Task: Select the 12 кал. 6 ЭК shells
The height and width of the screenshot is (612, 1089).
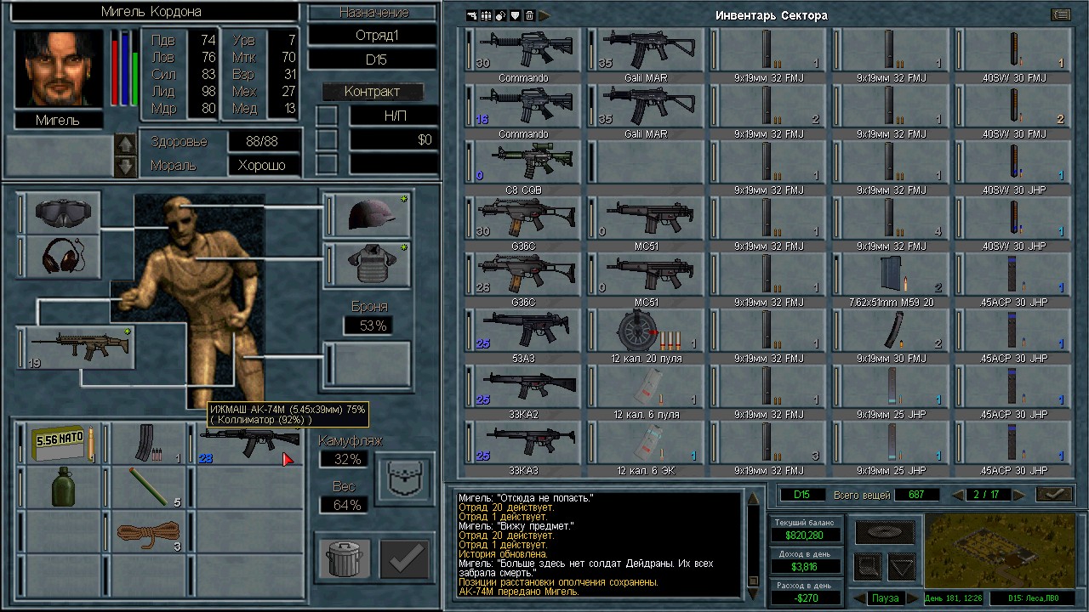Action: [647, 442]
